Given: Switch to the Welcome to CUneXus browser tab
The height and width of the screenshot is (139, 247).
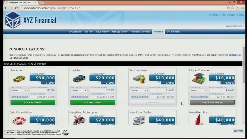Looking at the screenshot, I should click(x=21, y=3).
